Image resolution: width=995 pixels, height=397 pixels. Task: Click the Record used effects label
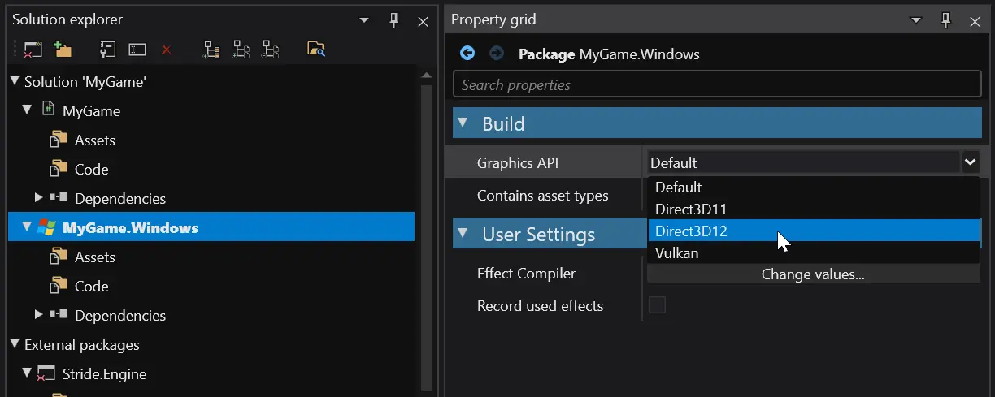point(540,305)
